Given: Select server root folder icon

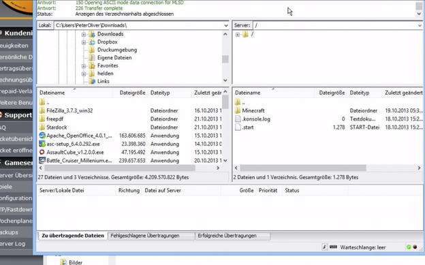Looking at the screenshot, I should (246, 34).
